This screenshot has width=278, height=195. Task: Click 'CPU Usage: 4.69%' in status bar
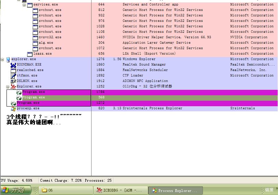(x=16, y=180)
